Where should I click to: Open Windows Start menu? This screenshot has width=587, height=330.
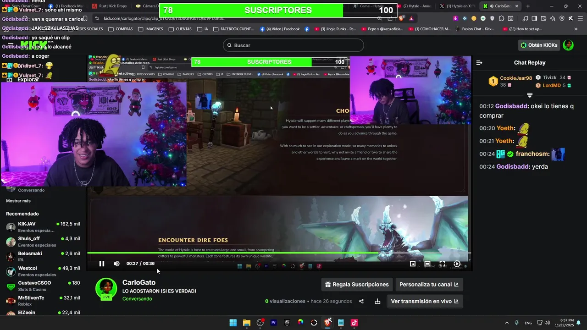[x=233, y=323]
